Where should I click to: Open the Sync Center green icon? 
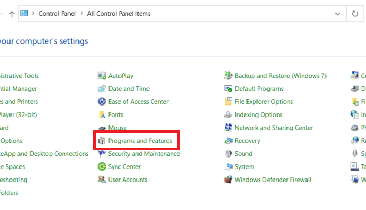pyautogui.click(x=102, y=167)
